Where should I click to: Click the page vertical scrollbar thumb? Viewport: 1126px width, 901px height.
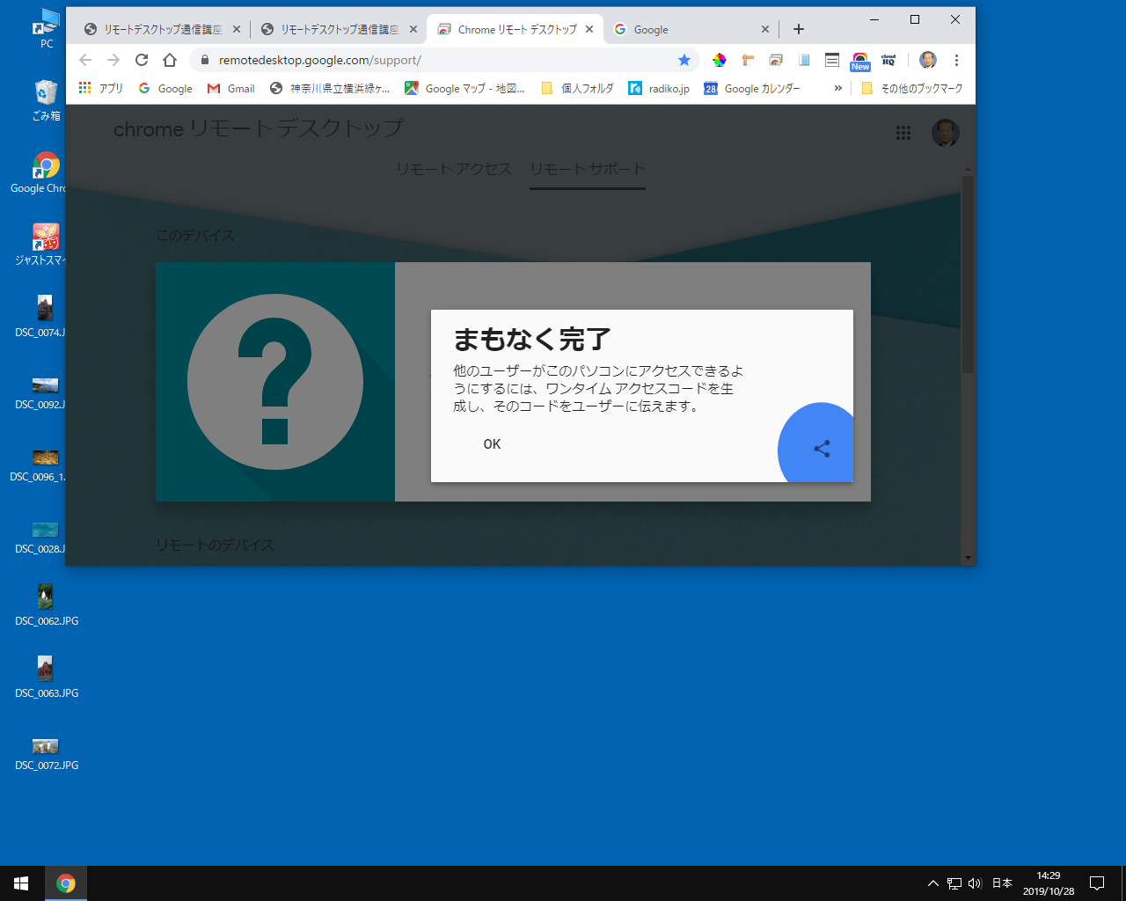968,273
